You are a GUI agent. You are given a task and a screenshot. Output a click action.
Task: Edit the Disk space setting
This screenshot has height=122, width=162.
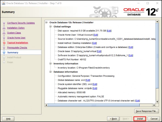(x=109, y=31)
